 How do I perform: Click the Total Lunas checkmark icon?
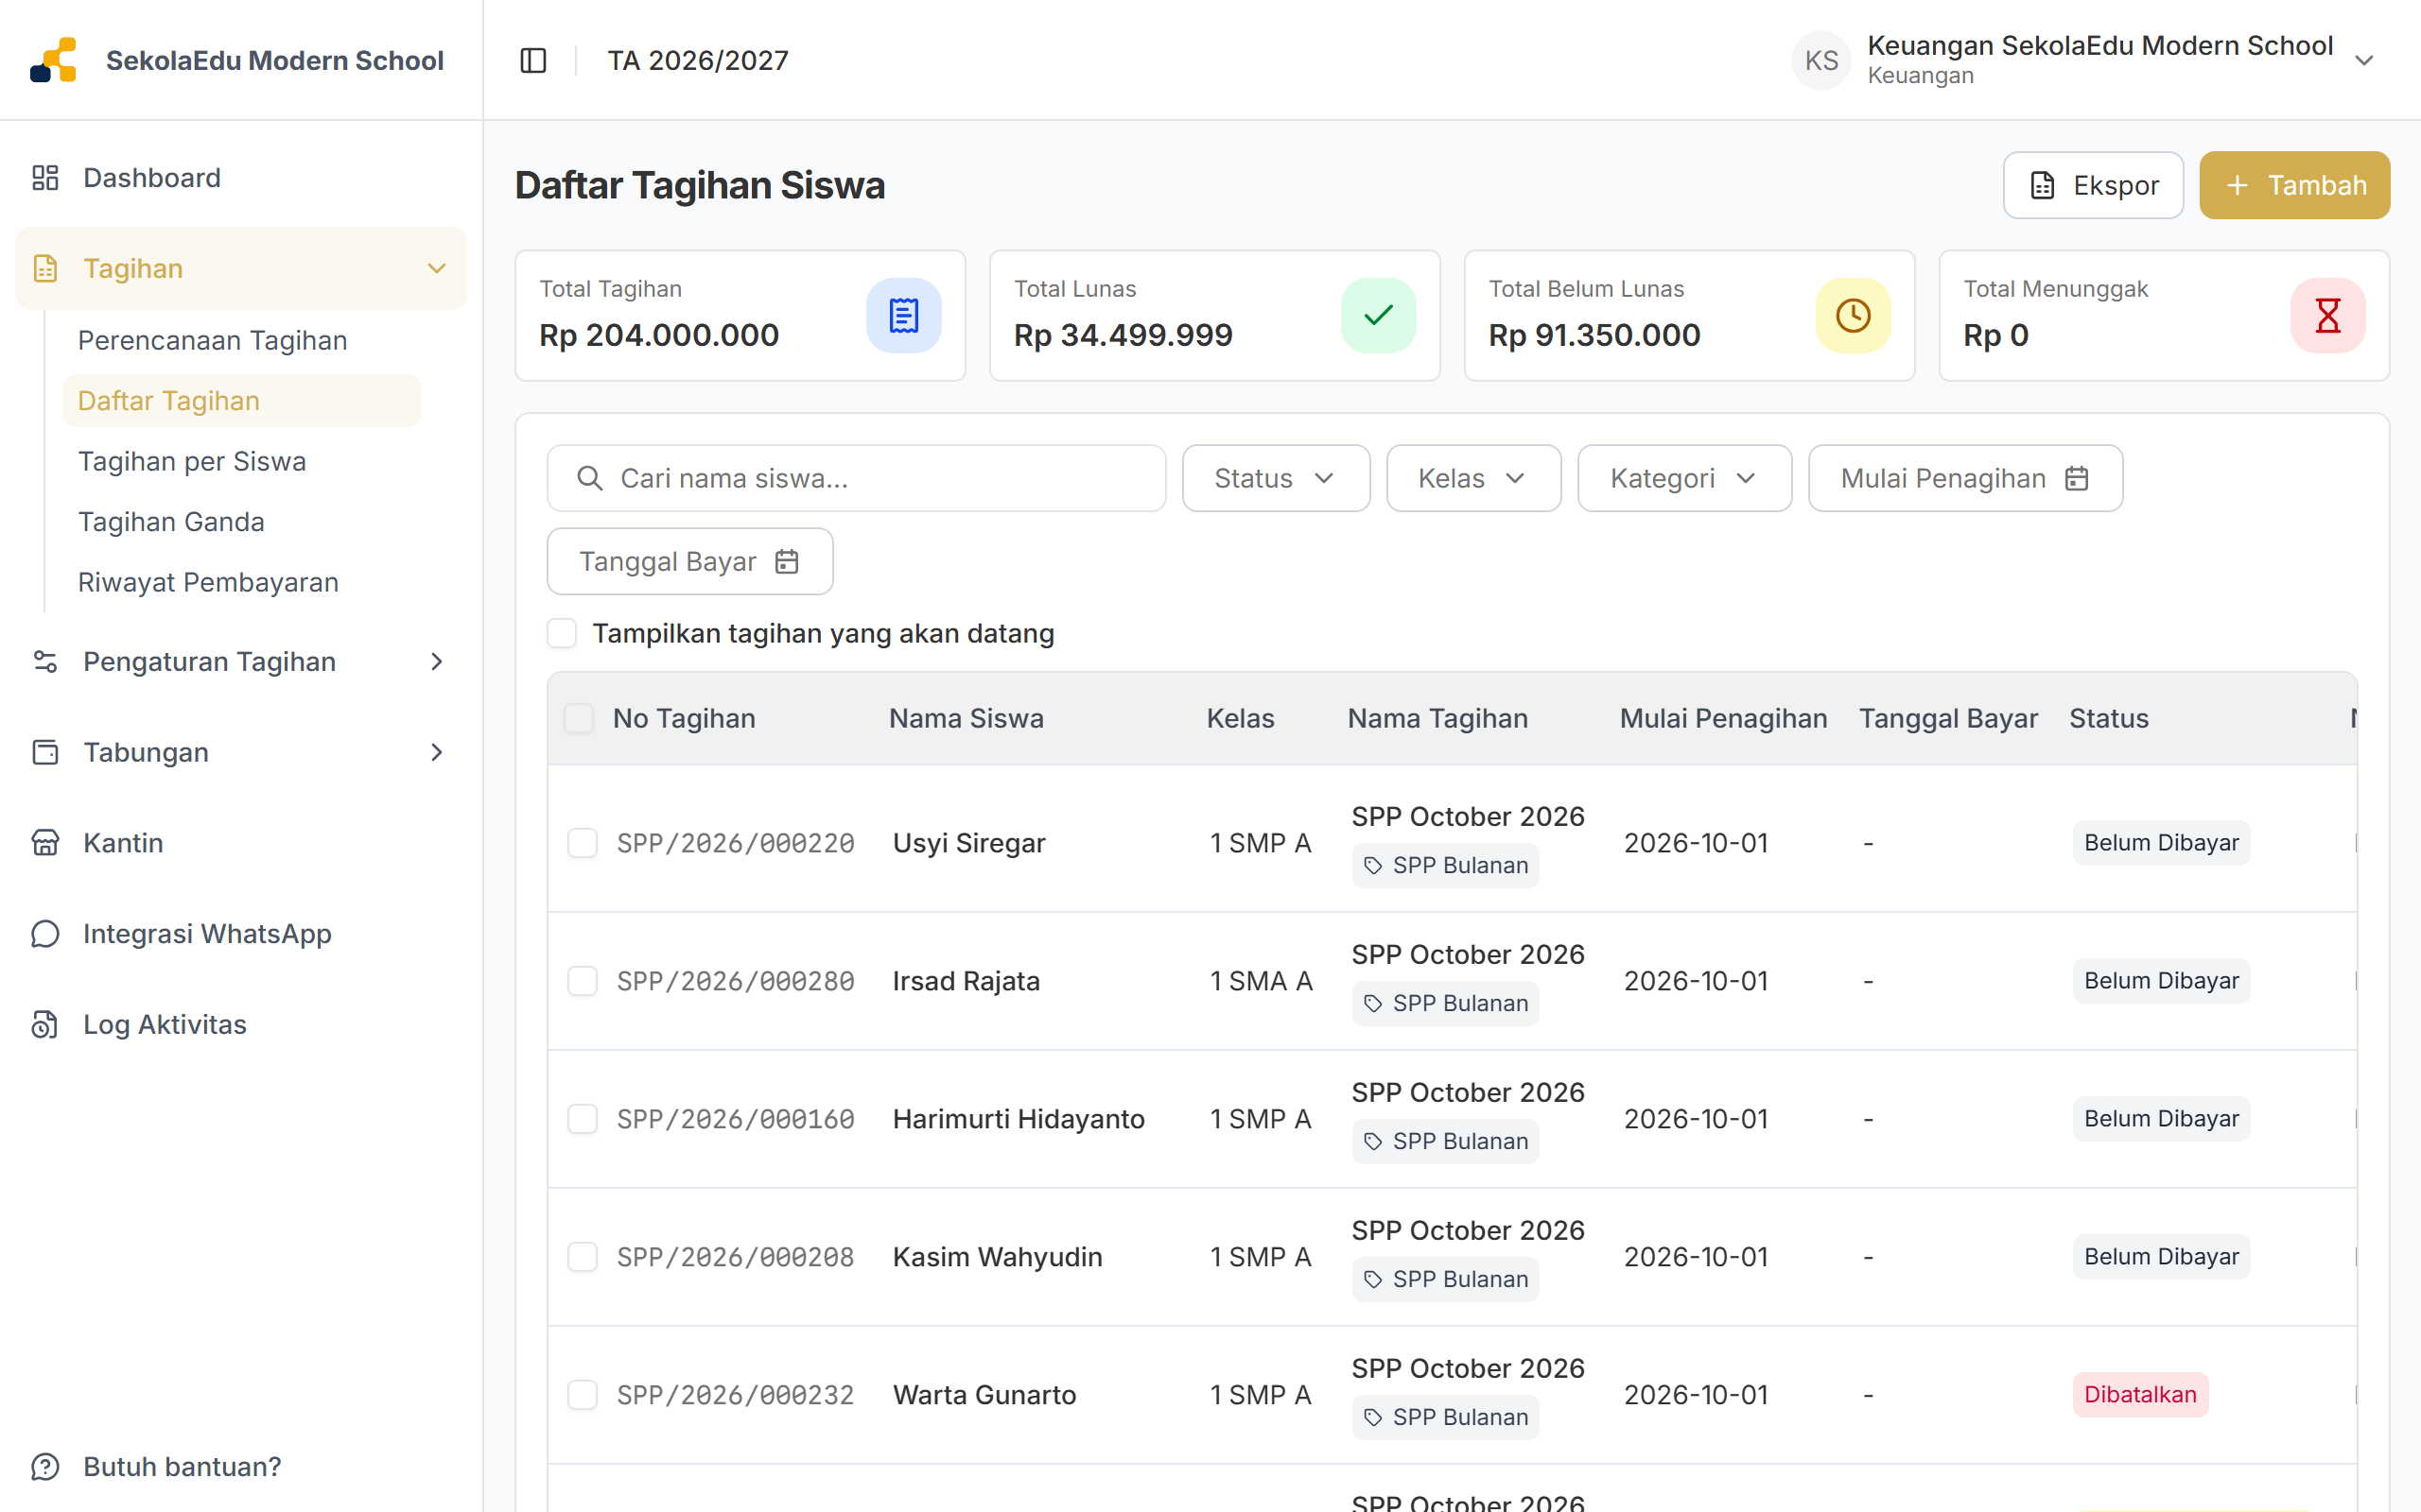1378,315
